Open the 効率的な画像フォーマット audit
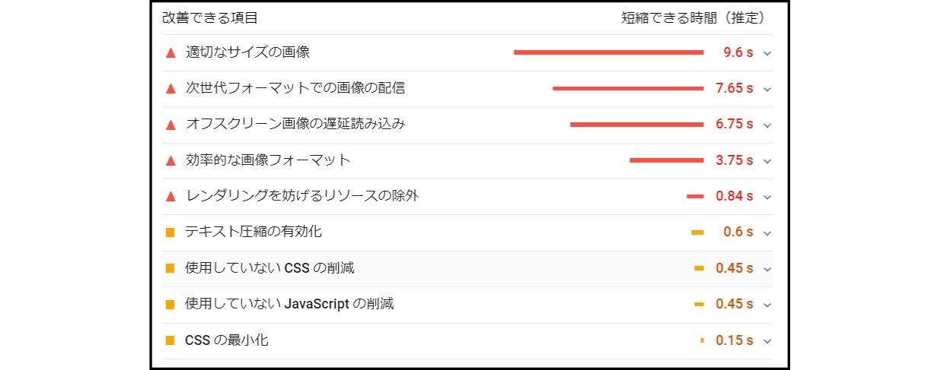The width and height of the screenshot is (947, 370). (x=268, y=160)
